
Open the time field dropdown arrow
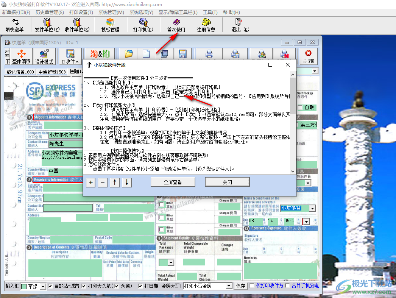(x=306, y=222)
